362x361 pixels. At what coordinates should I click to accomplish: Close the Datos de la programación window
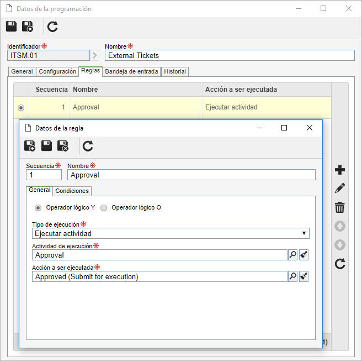(x=349, y=8)
